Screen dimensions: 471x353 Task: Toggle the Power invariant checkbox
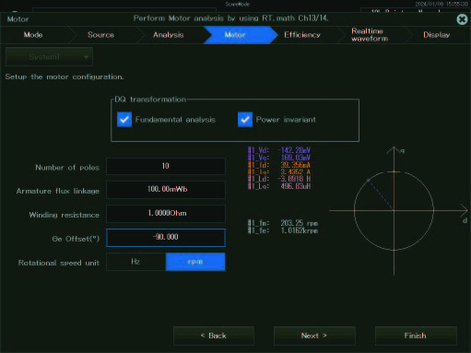click(245, 120)
